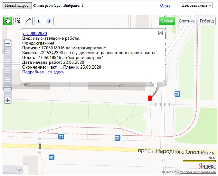This screenshot has width=218, height=176.
Task: Open the у- 5008/2020 order link
Action: pyautogui.click(x=35, y=34)
